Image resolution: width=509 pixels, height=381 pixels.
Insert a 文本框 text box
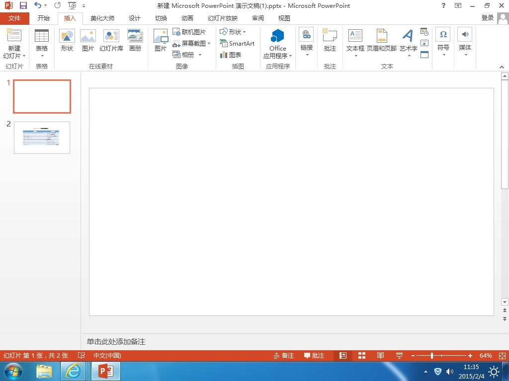click(x=355, y=40)
